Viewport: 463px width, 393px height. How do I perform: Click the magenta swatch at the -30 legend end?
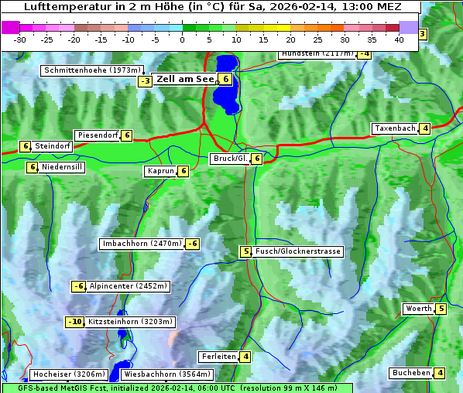click(x=11, y=27)
